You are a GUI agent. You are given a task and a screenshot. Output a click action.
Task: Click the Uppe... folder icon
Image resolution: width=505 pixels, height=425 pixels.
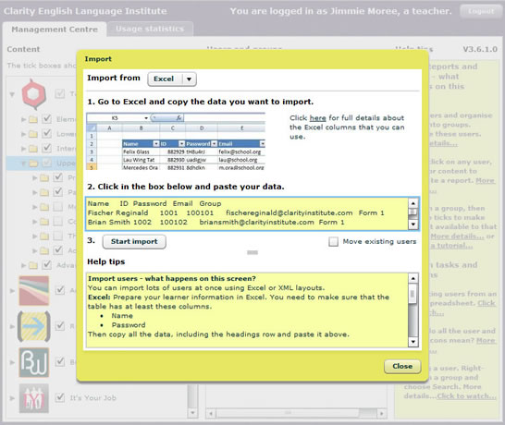click(x=33, y=164)
